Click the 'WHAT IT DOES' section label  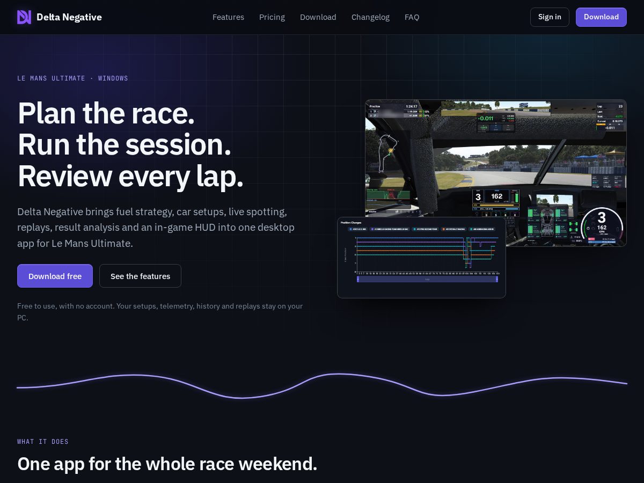[43, 442]
